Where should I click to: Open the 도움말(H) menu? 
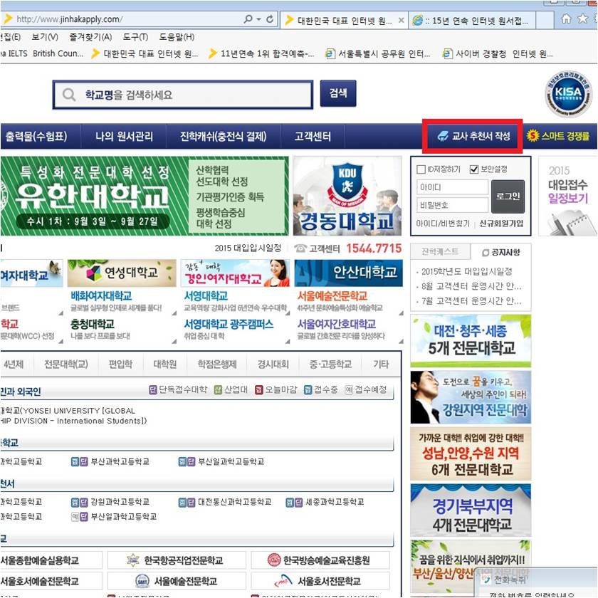tap(177, 37)
